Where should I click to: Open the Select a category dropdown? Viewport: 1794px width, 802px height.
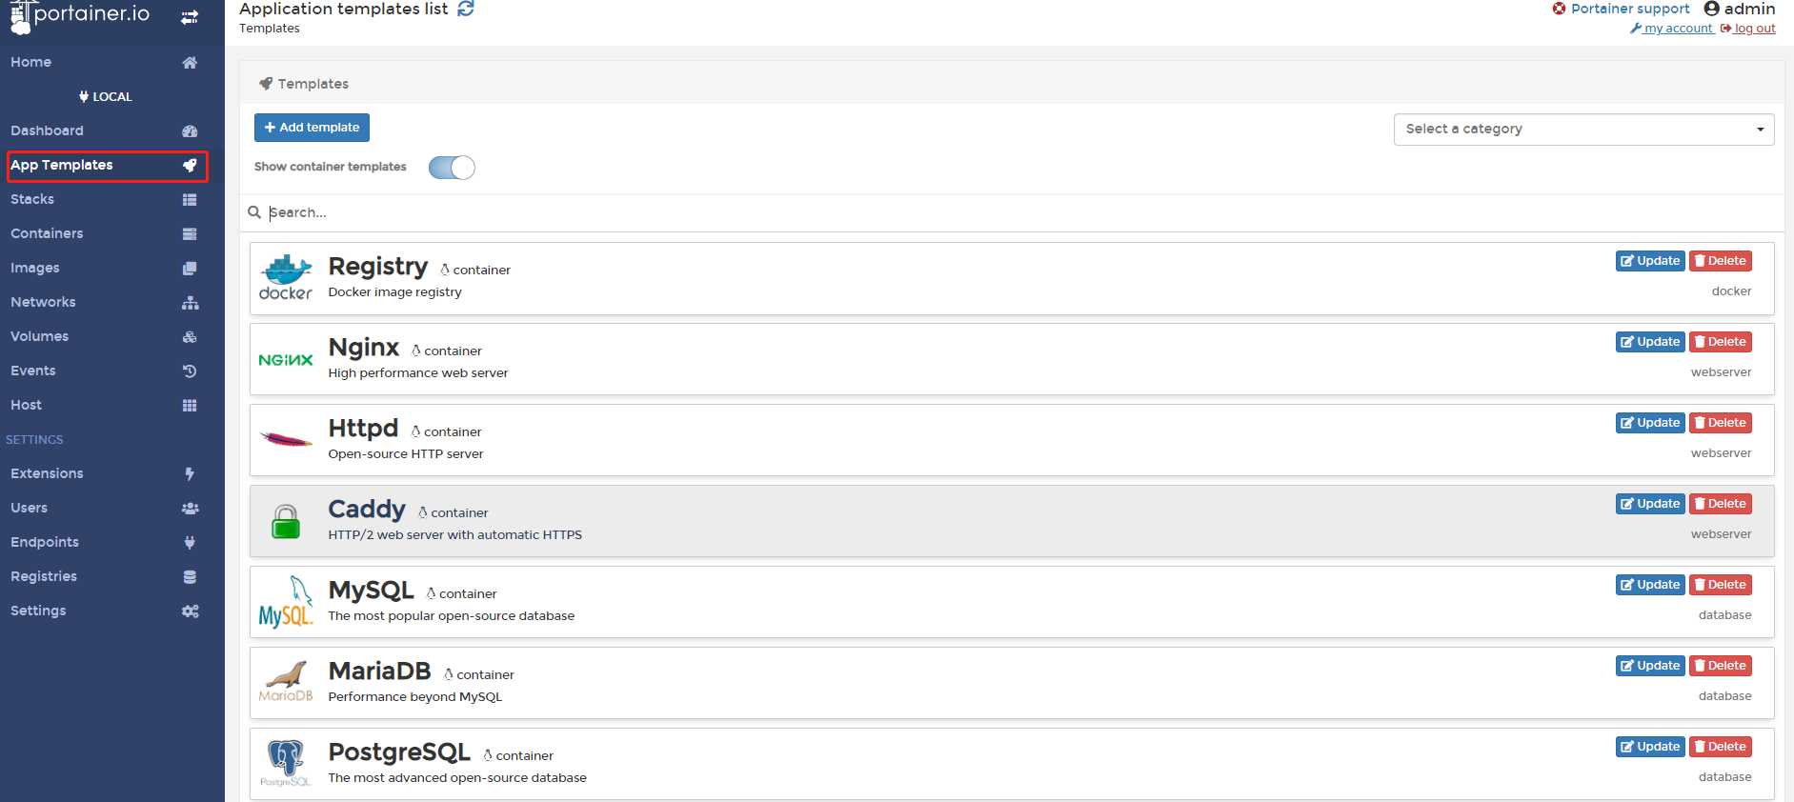pos(1583,130)
